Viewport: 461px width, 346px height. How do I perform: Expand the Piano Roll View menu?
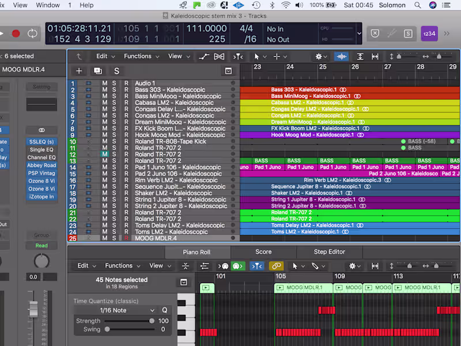(160, 266)
